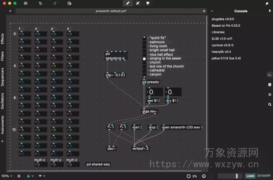The image size is (273, 180).
Task: Open the search panel magnifier icon
Action: coord(270,104)
